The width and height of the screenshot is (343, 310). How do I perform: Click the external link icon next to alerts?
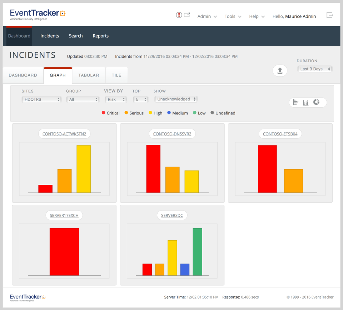[x=187, y=15]
